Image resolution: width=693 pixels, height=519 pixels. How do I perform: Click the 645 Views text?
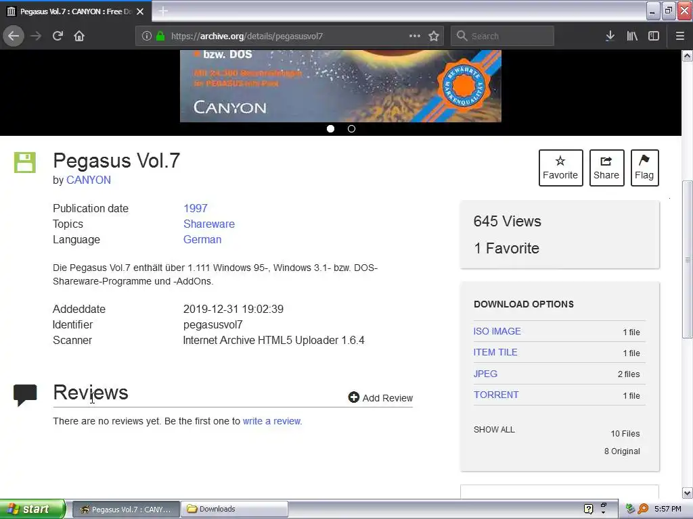507,221
